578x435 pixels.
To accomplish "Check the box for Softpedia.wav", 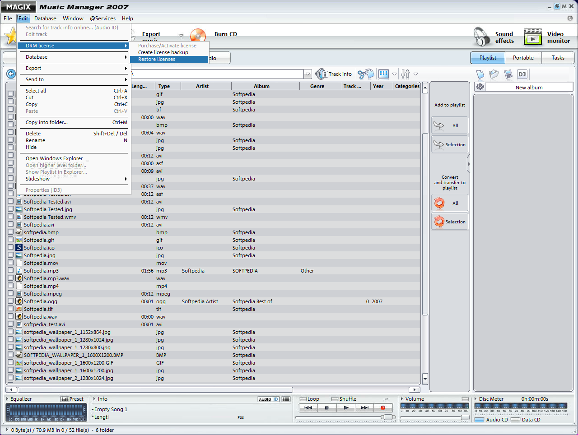I will pyautogui.click(x=10, y=317).
